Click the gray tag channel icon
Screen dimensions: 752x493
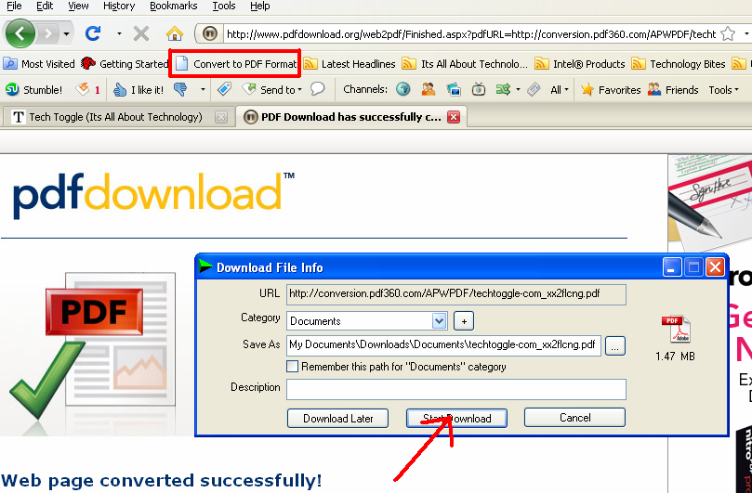coord(534,89)
